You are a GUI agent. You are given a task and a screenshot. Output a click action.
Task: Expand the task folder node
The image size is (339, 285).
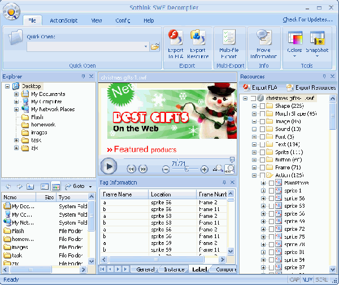[x=16, y=141]
